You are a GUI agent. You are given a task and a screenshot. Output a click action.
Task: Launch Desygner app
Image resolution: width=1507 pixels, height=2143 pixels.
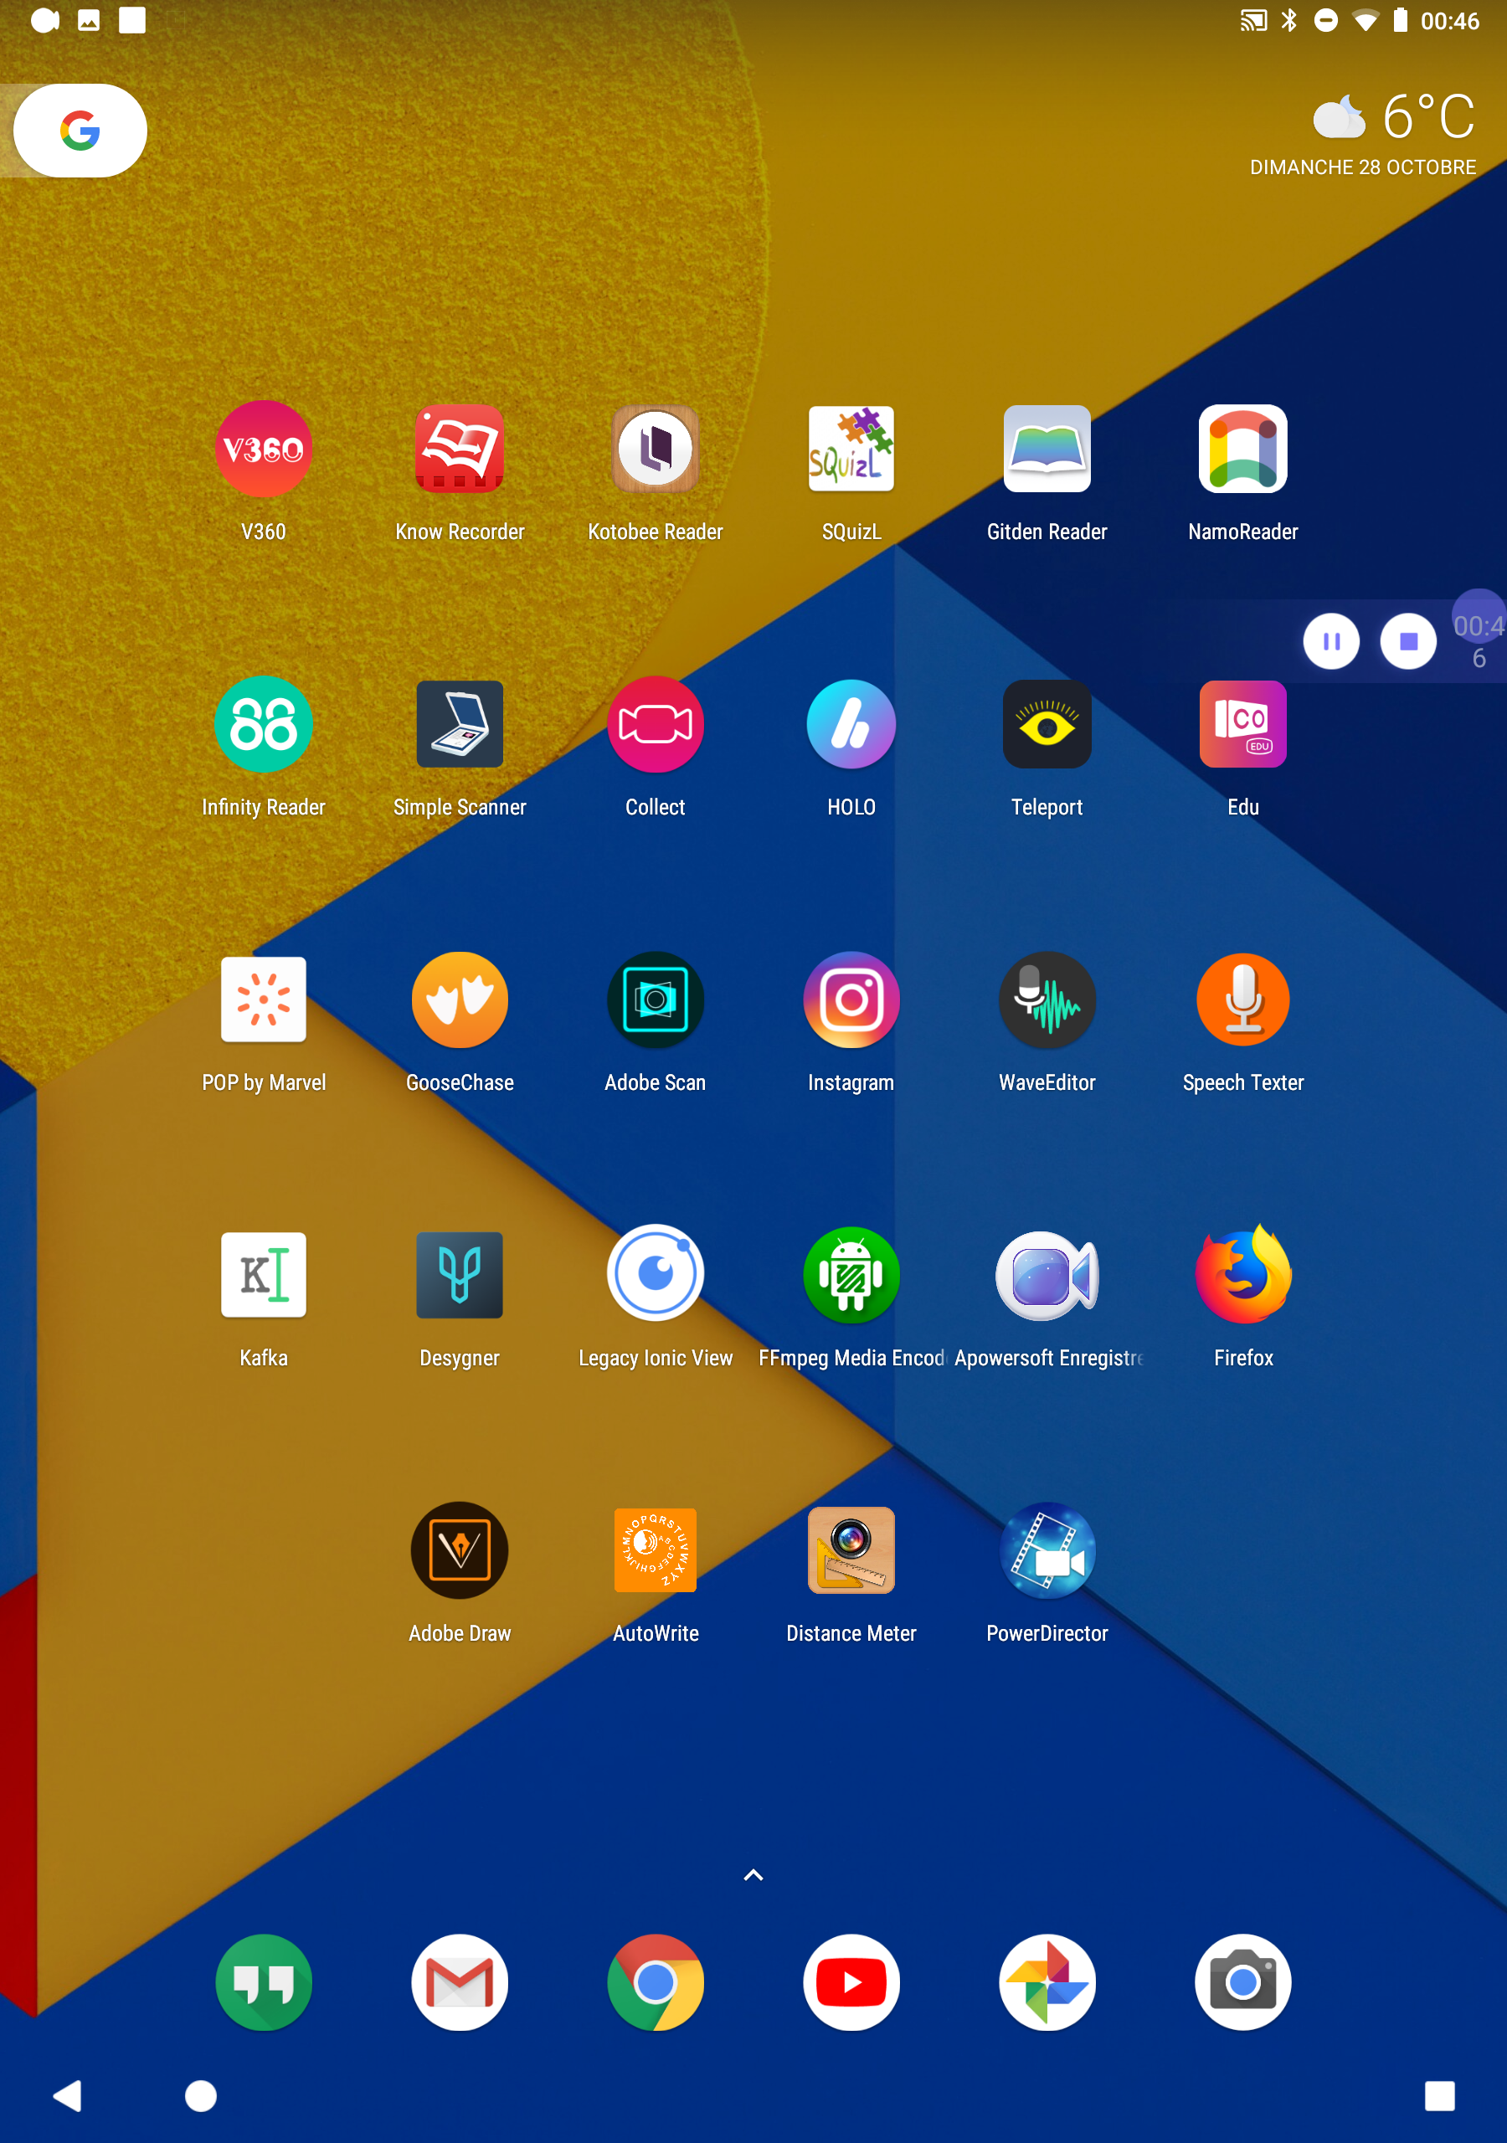460,1275
